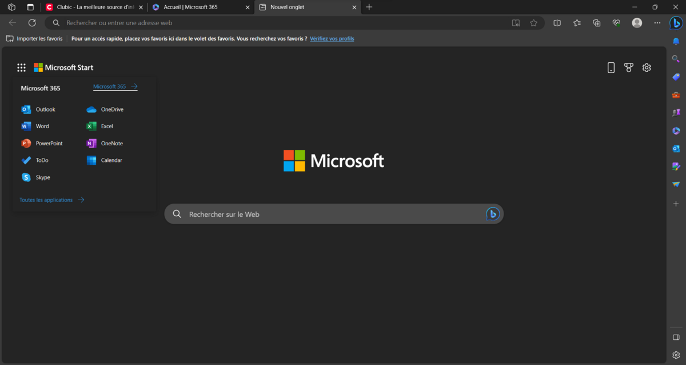
Task: Open Shopping tag icon in sidebar
Action: click(x=676, y=77)
